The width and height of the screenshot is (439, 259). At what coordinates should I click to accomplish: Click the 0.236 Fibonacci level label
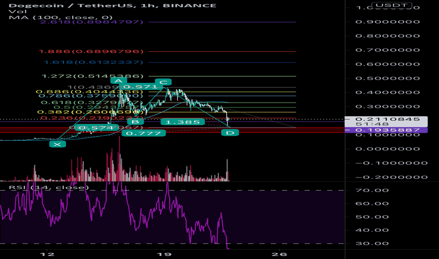[91, 118]
